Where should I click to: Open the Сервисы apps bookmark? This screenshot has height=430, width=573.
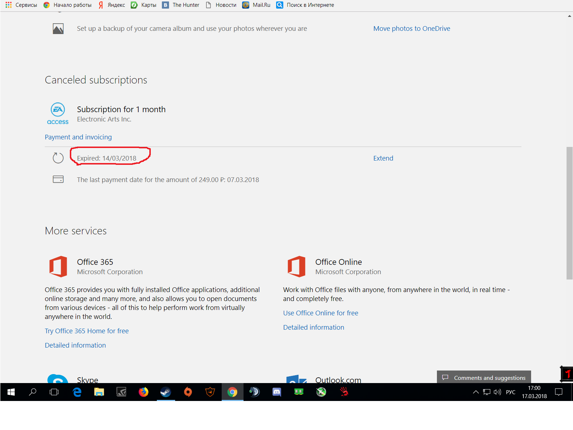[x=21, y=5]
